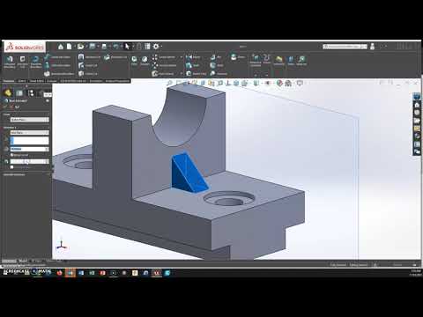Click the user login icon beside search
423x317 pixels.
[x=373, y=47]
